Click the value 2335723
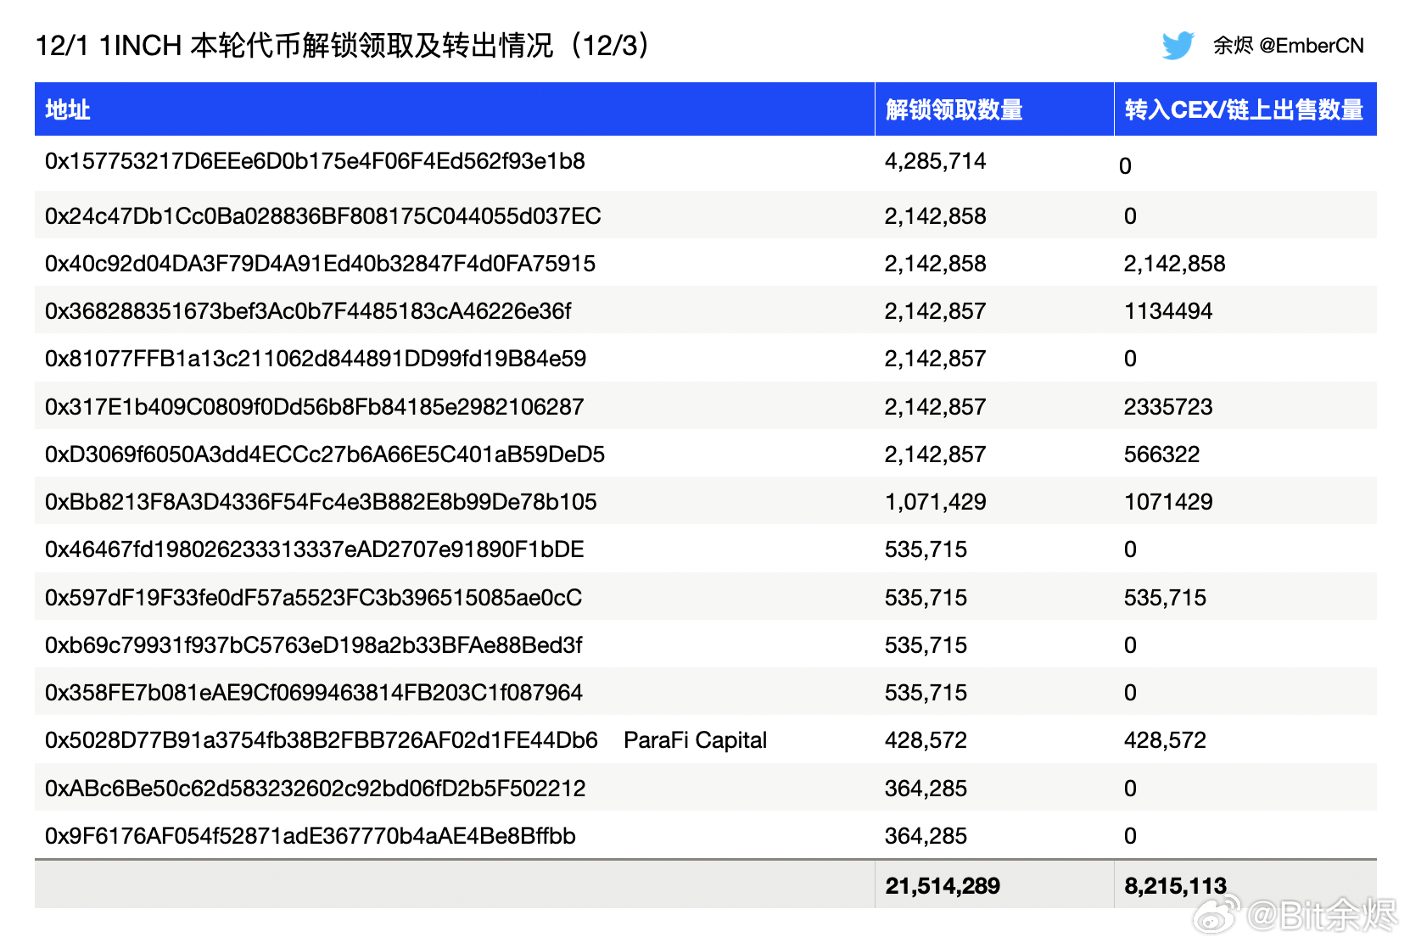 pos(1168,407)
